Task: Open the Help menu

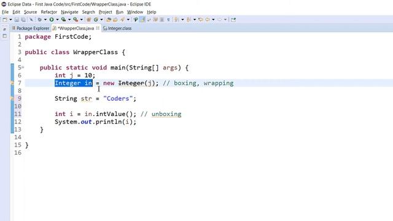Action: 152,12
